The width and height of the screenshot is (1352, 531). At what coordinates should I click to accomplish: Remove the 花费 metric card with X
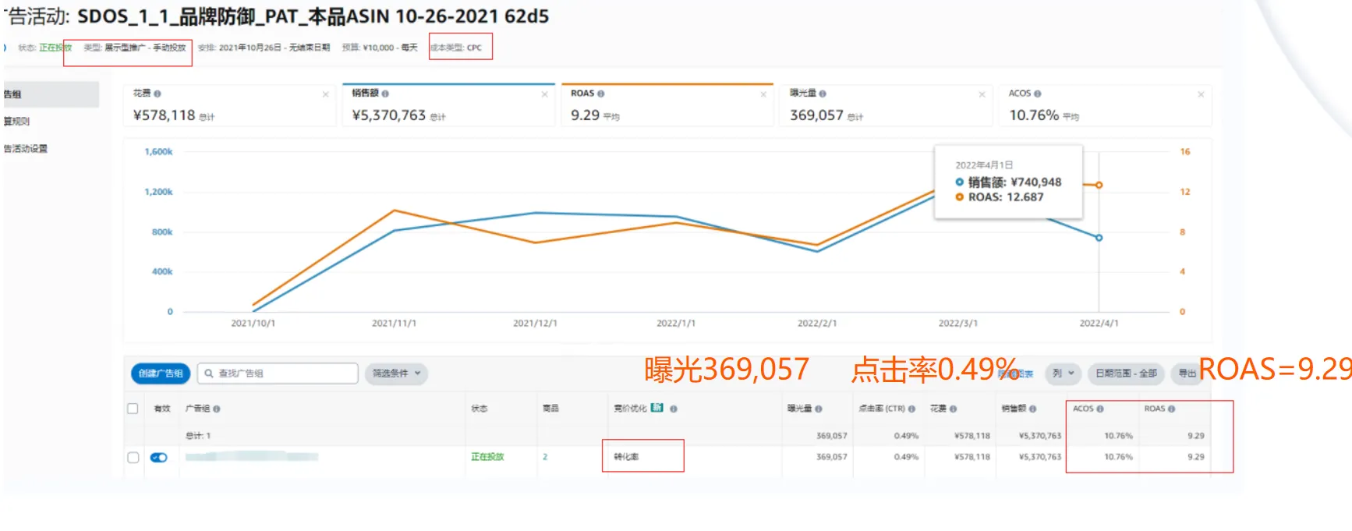325,94
